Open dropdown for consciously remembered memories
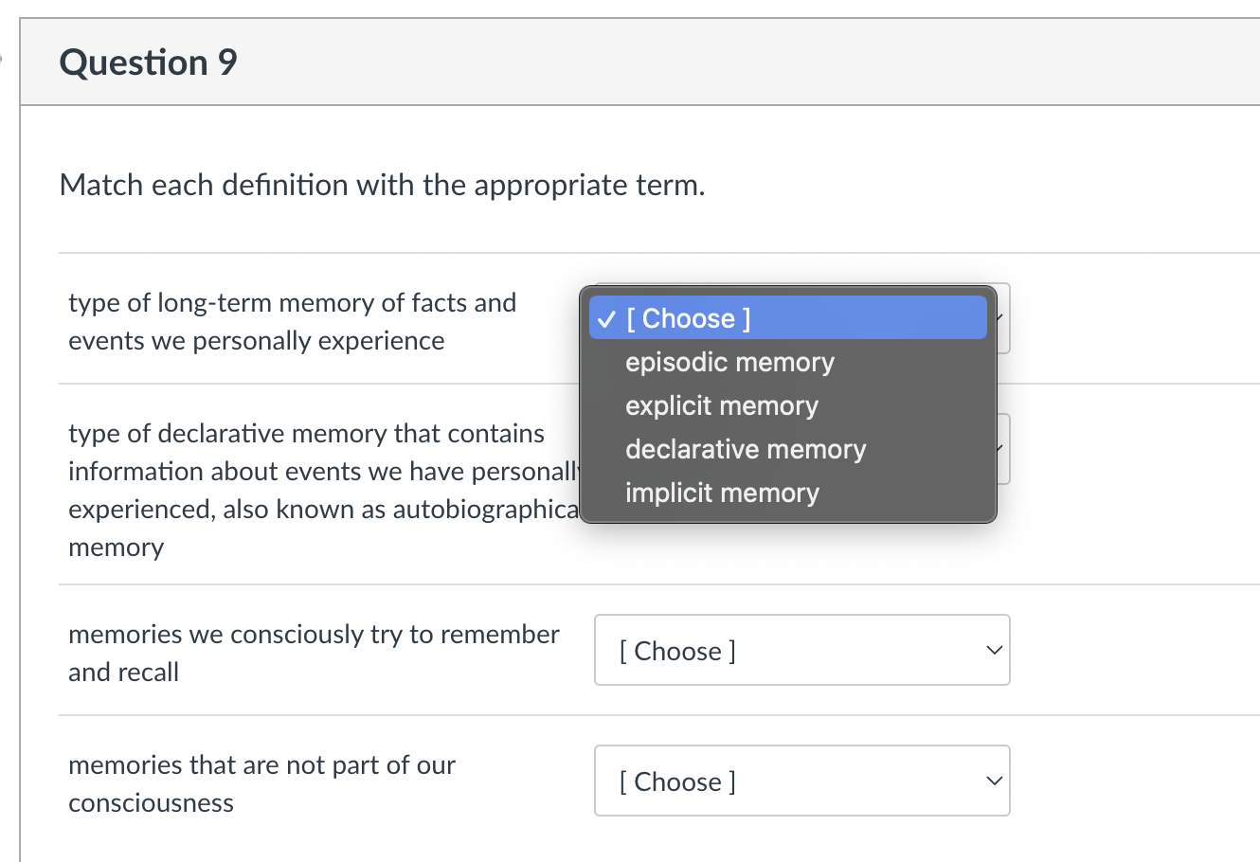Screen dimensions: 1260x862 tap(801, 650)
